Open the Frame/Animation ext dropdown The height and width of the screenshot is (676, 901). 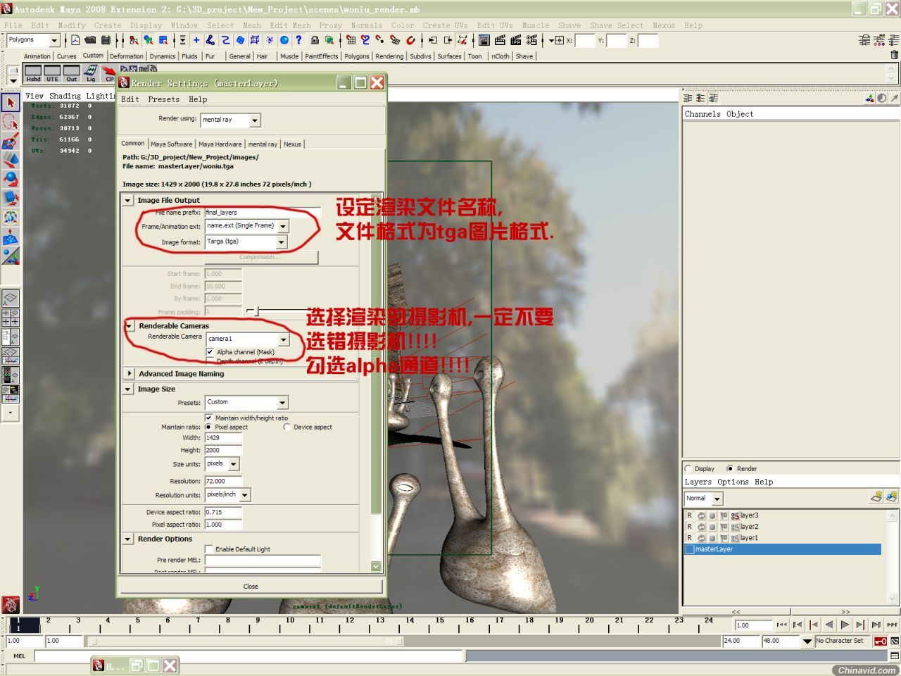(247, 226)
